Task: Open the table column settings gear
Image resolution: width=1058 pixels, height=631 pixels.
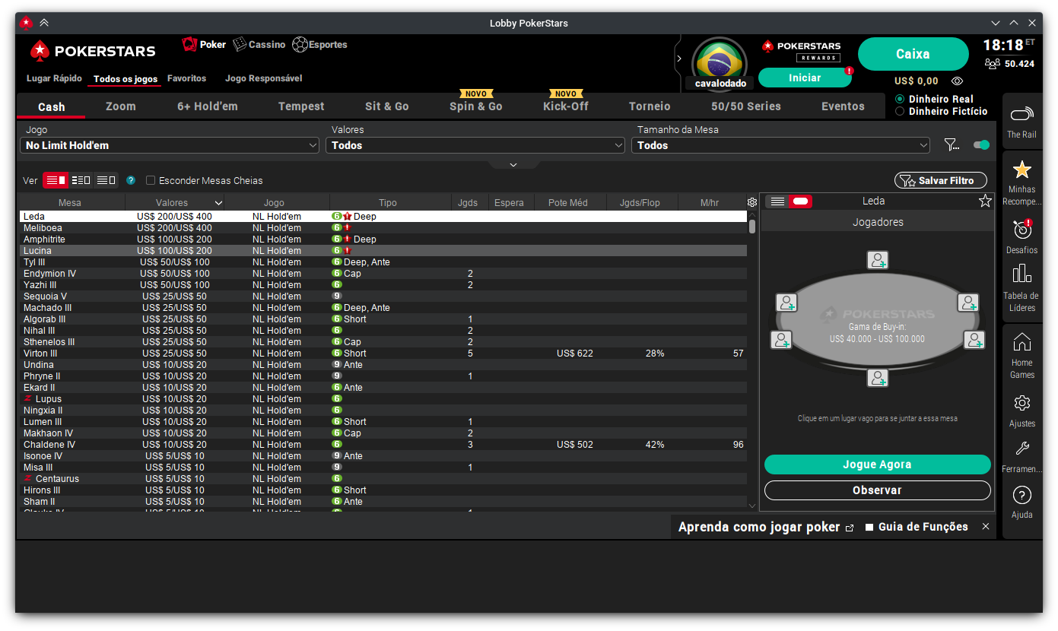Action: coord(751,202)
